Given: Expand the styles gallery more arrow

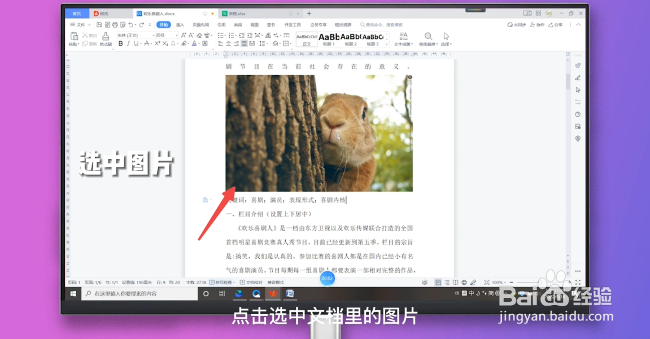Looking at the screenshot, I should coord(387,44).
